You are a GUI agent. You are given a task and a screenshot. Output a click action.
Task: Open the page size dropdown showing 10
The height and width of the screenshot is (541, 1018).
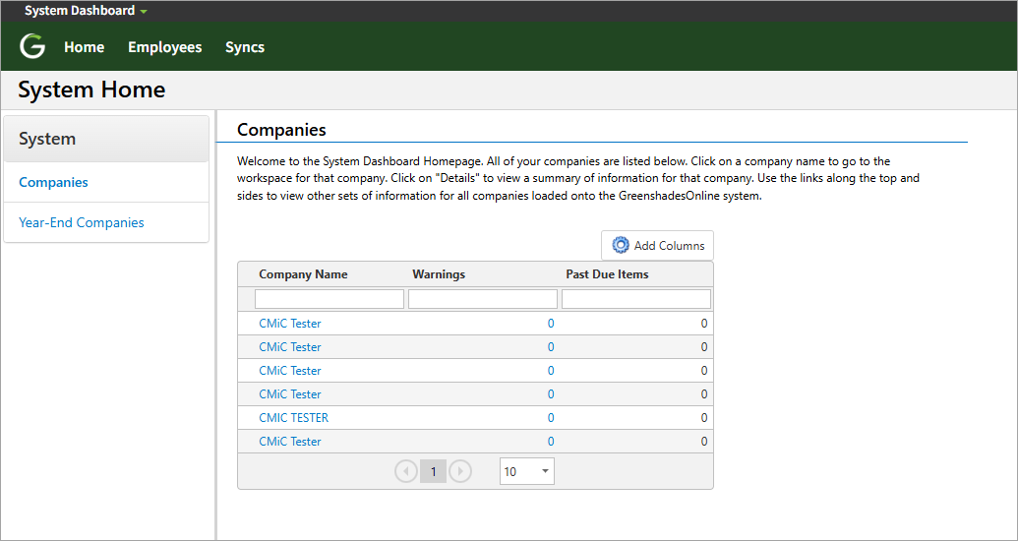pos(527,471)
